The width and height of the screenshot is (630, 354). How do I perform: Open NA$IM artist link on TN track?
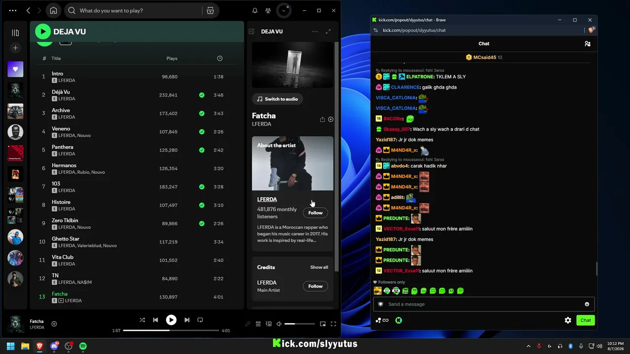click(84, 282)
